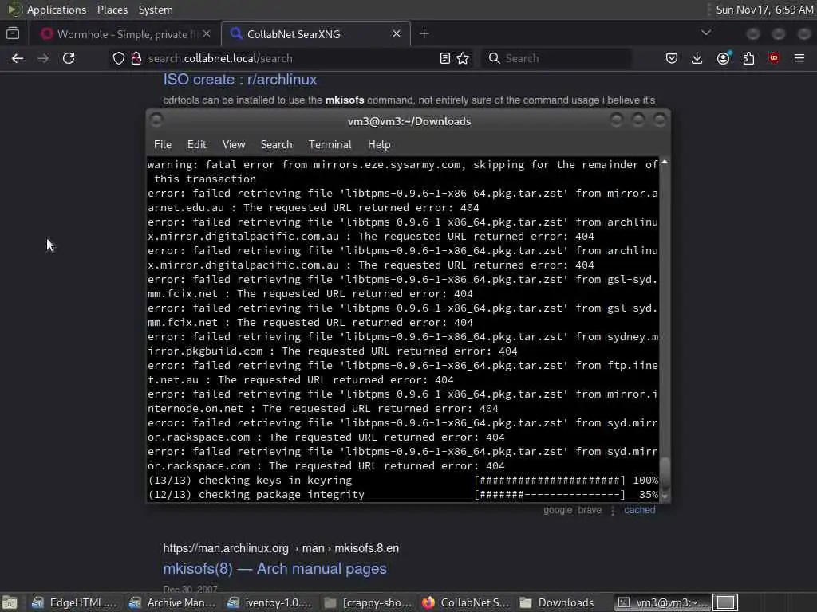This screenshot has height=612, width=817.
Task: Toggle reader view icon in address bar
Action: pyautogui.click(x=444, y=58)
